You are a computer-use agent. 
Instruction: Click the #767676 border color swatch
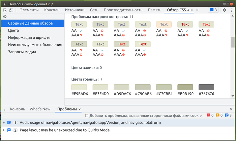206,87
